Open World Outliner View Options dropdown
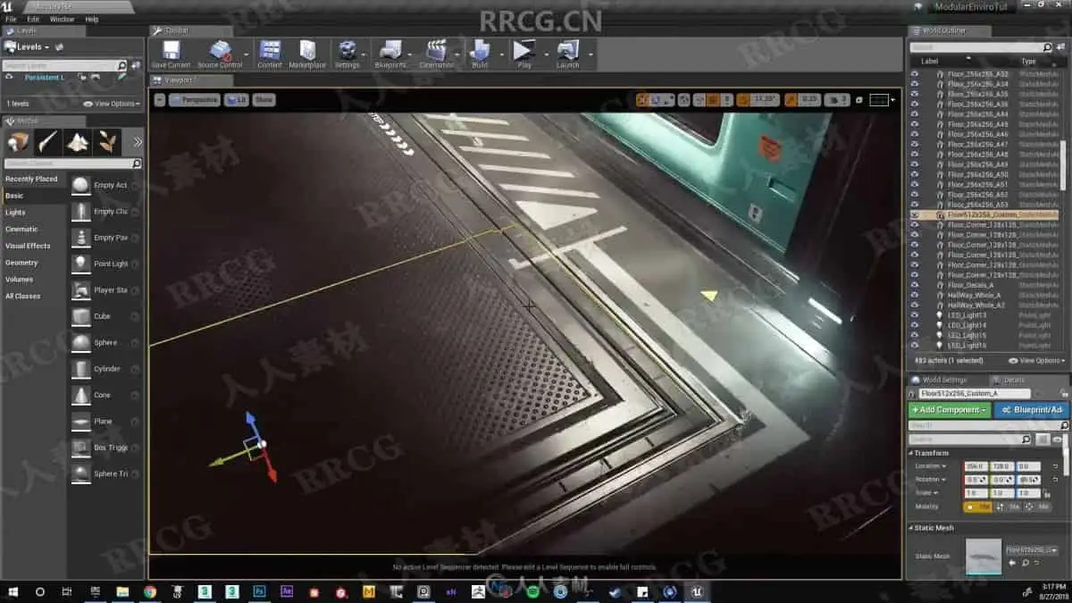This screenshot has height=603, width=1072. pos(1037,361)
